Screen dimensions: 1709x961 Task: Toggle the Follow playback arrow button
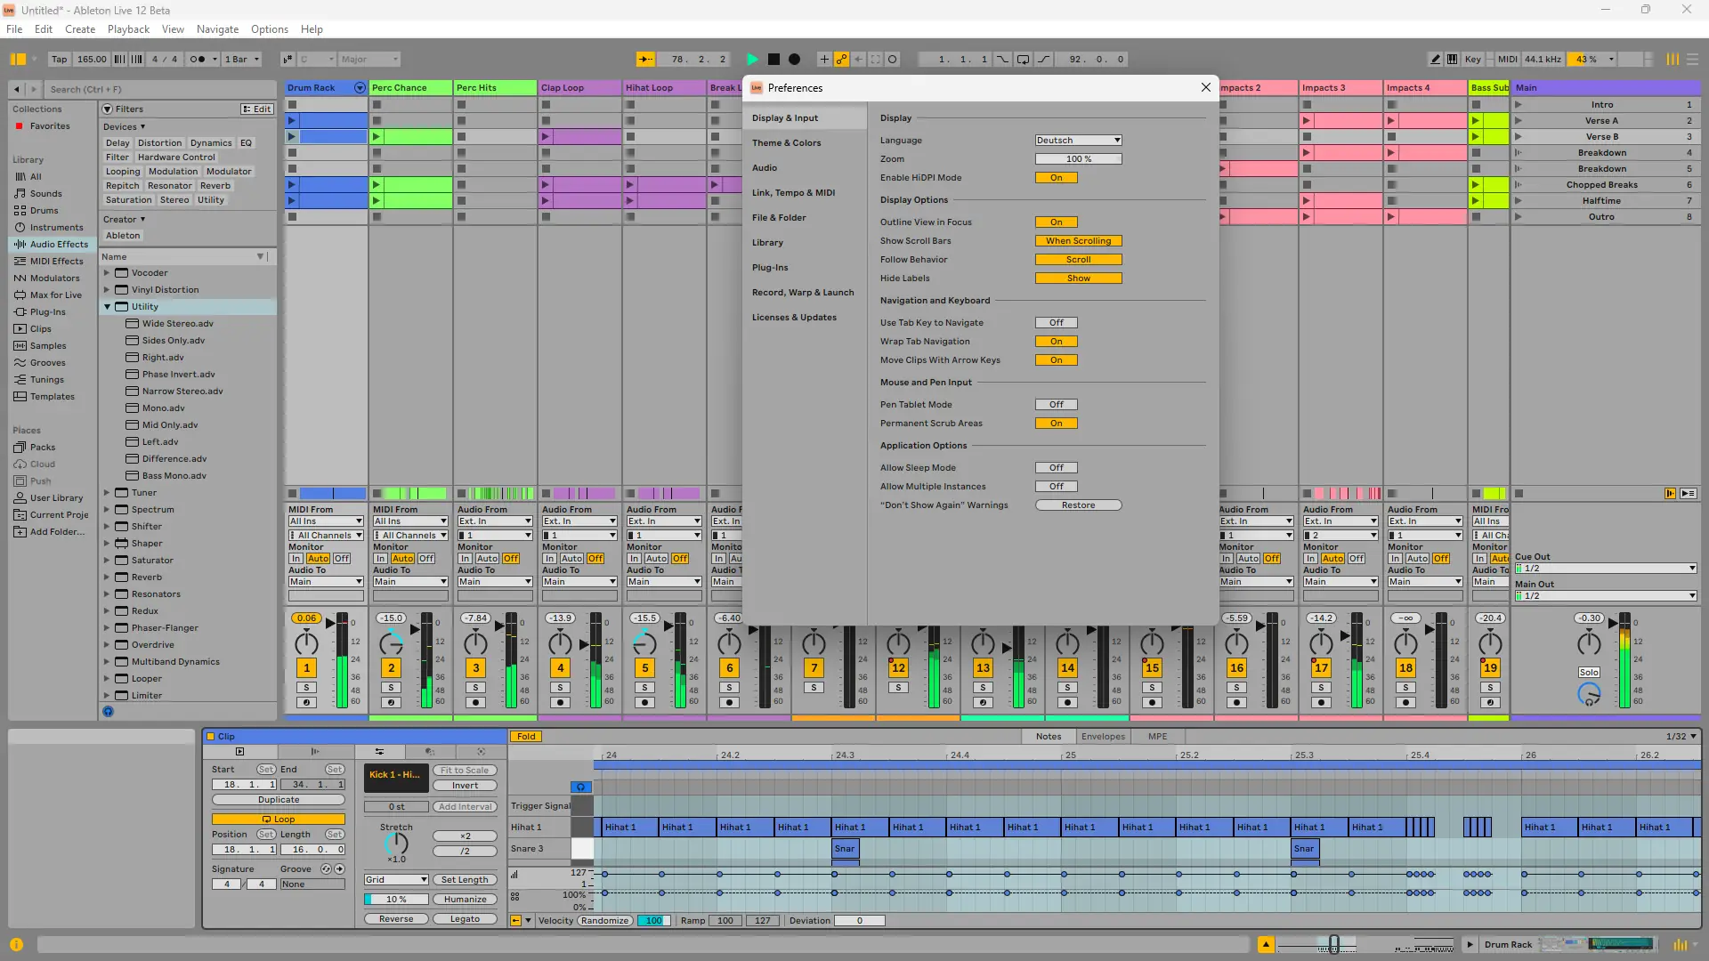(x=645, y=60)
